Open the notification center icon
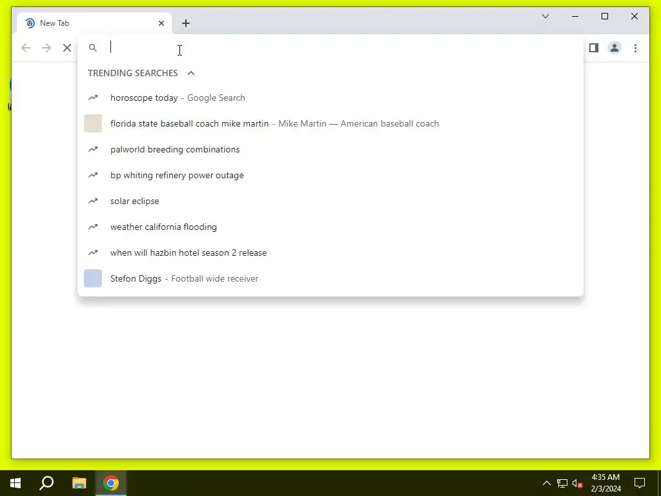 (x=640, y=483)
